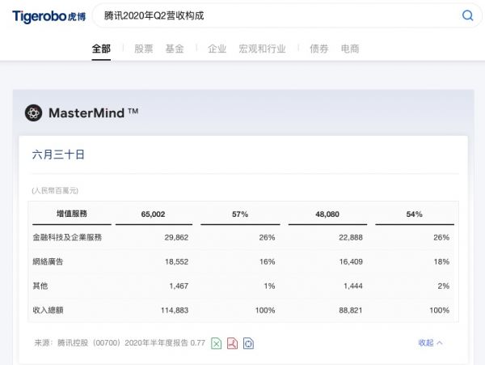
Task: Click the MasterMind circular logo icon
Action: tap(33, 113)
